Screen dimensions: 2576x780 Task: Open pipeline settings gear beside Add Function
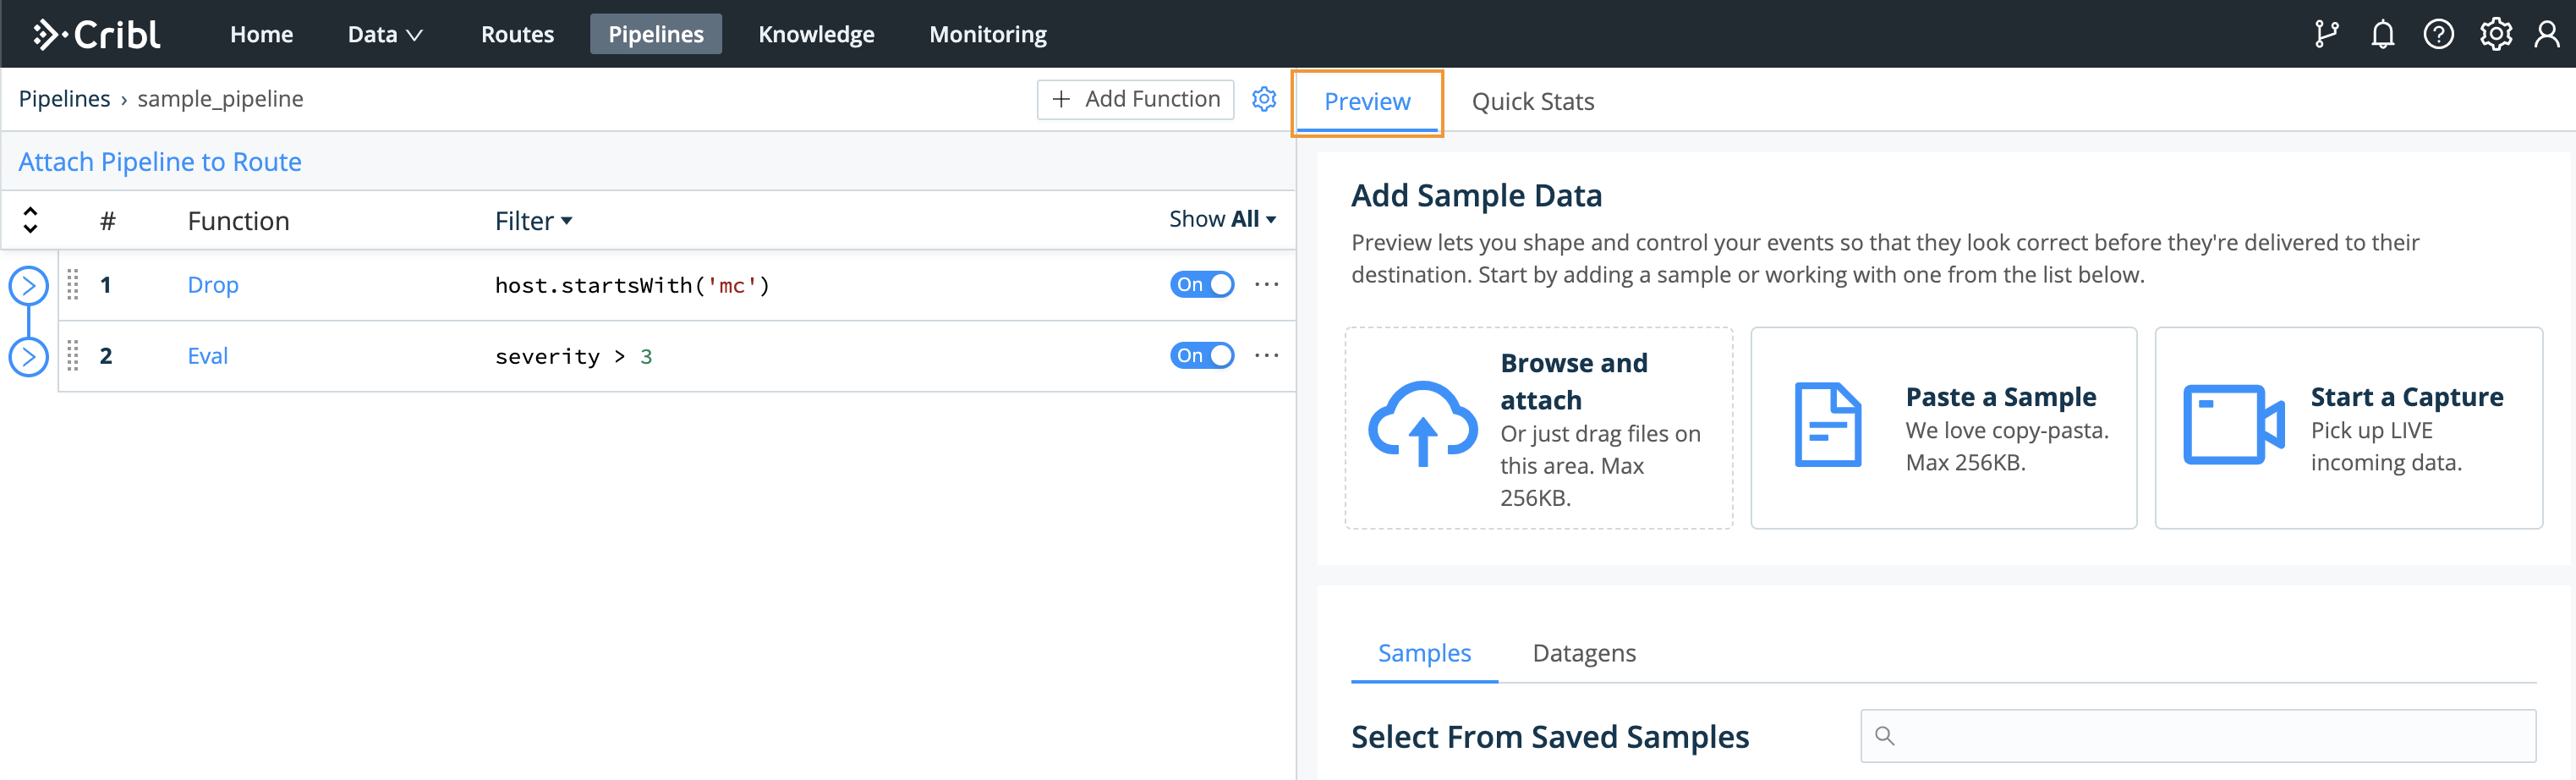pos(1264,99)
